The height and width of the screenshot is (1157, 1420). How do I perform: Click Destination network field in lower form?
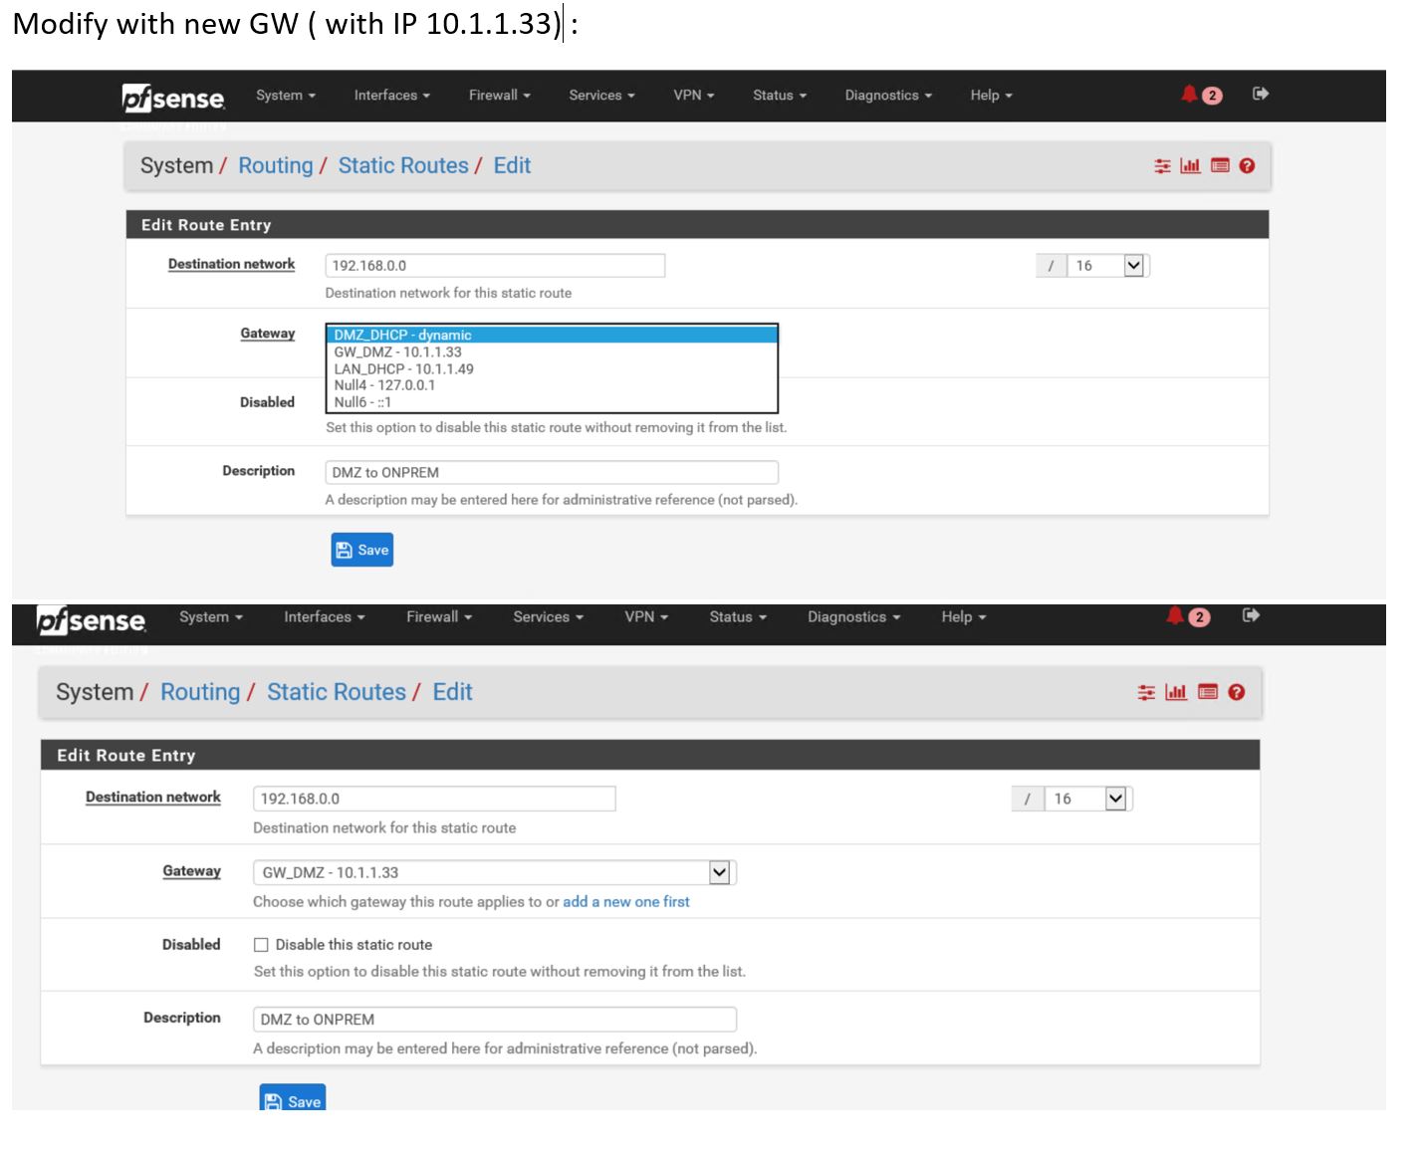434,799
